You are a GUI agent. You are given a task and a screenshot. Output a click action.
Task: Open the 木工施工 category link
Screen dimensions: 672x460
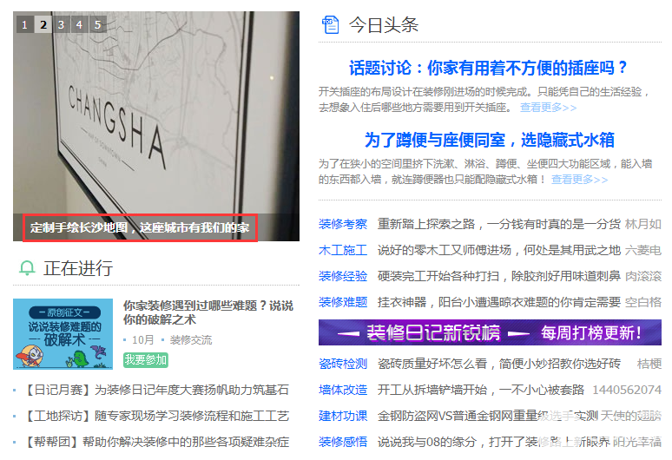[343, 250]
